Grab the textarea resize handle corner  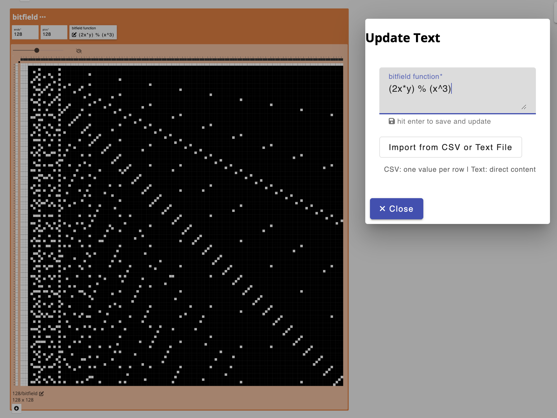click(524, 107)
